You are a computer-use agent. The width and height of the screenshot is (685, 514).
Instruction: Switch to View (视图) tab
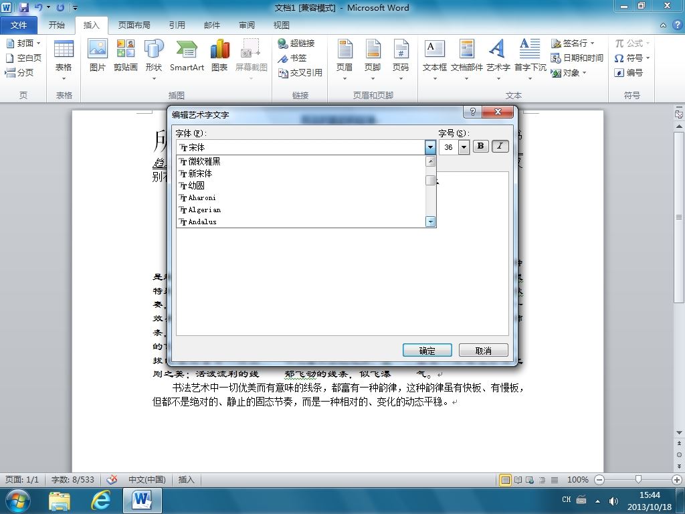point(282,25)
